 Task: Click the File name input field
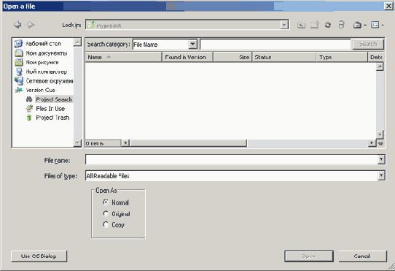tap(232, 160)
